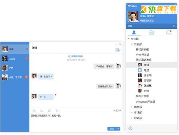Open the 王云海 conversation in chat list

(15, 59)
